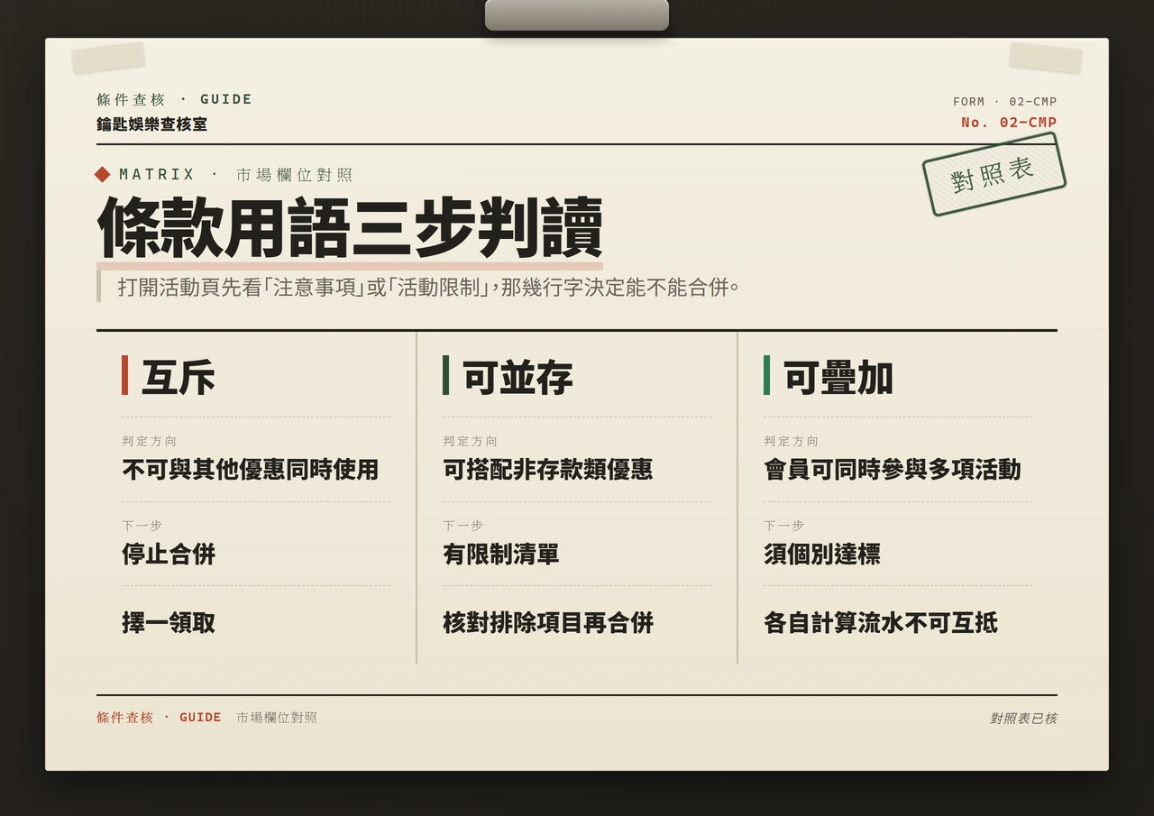Screen dimensions: 1154x816
Task: Click the MATRIX label text
Action: coord(157,174)
